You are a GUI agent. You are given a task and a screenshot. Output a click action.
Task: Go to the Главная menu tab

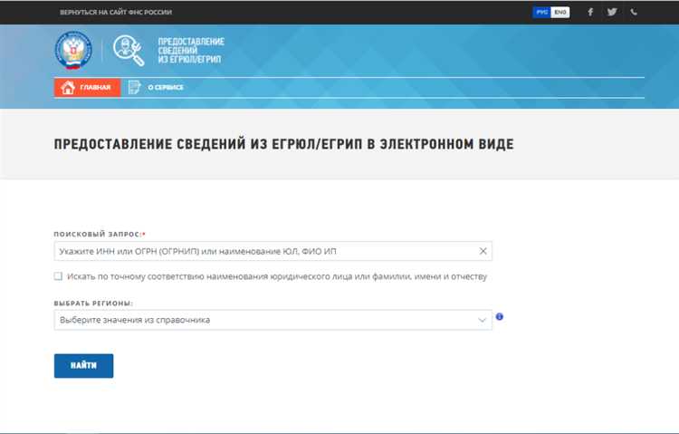[x=87, y=88]
